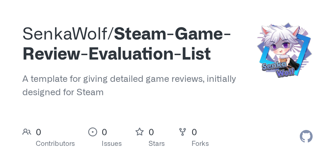Open the SenkaWolf owner name in title

[66, 34]
